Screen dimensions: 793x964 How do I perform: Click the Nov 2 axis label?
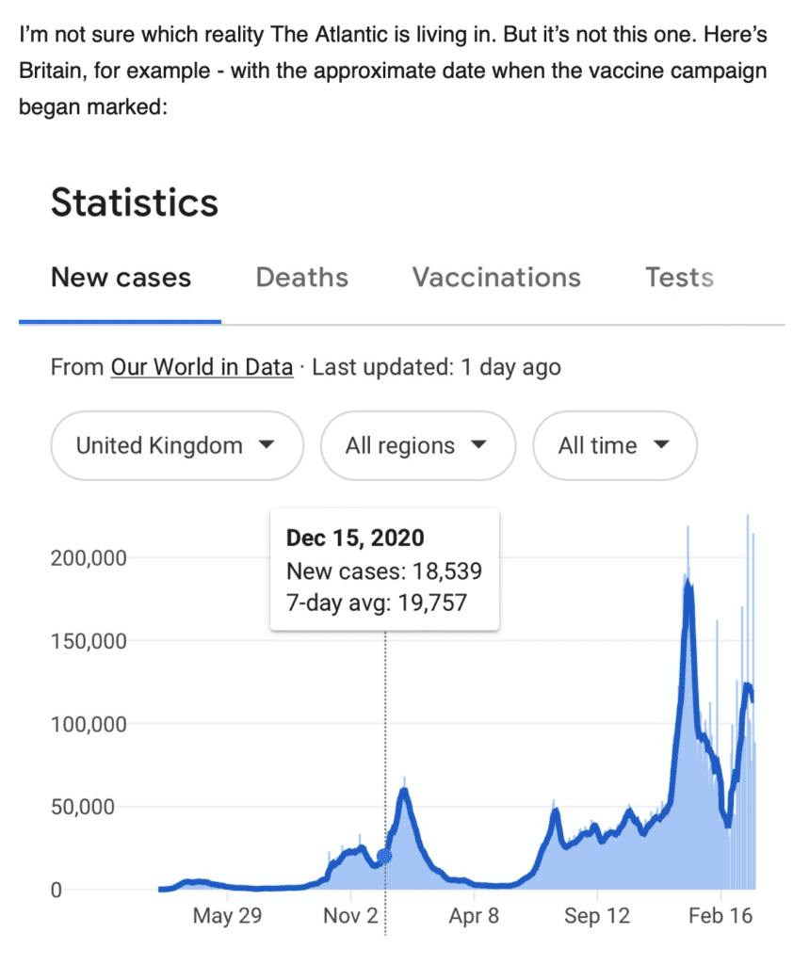click(x=350, y=915)
